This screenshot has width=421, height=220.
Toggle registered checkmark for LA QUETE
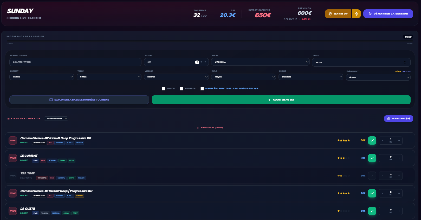[372, 211]
